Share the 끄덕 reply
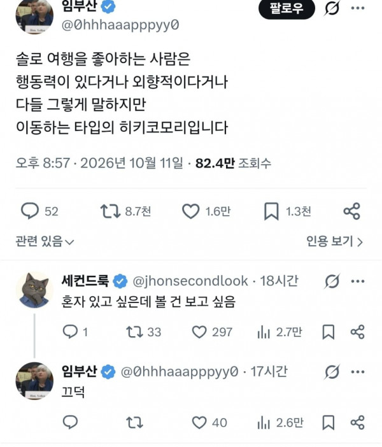This screenshot has height=447, width=382. tap(357, 422)
